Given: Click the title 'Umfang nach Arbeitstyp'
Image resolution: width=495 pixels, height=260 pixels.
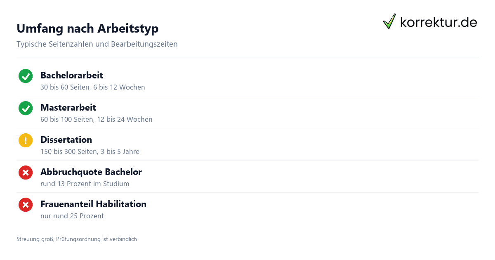Looking at the screenshot, I should coord(87,28).
